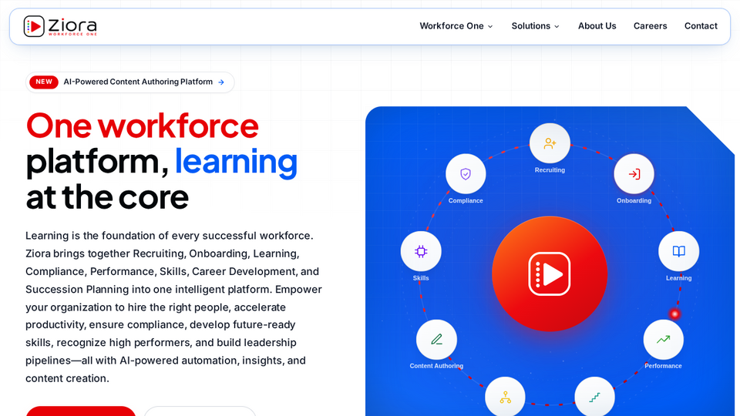Click the Content Authoring label text
The height and width of the screenshot is (416, 740).
[436, 365]
